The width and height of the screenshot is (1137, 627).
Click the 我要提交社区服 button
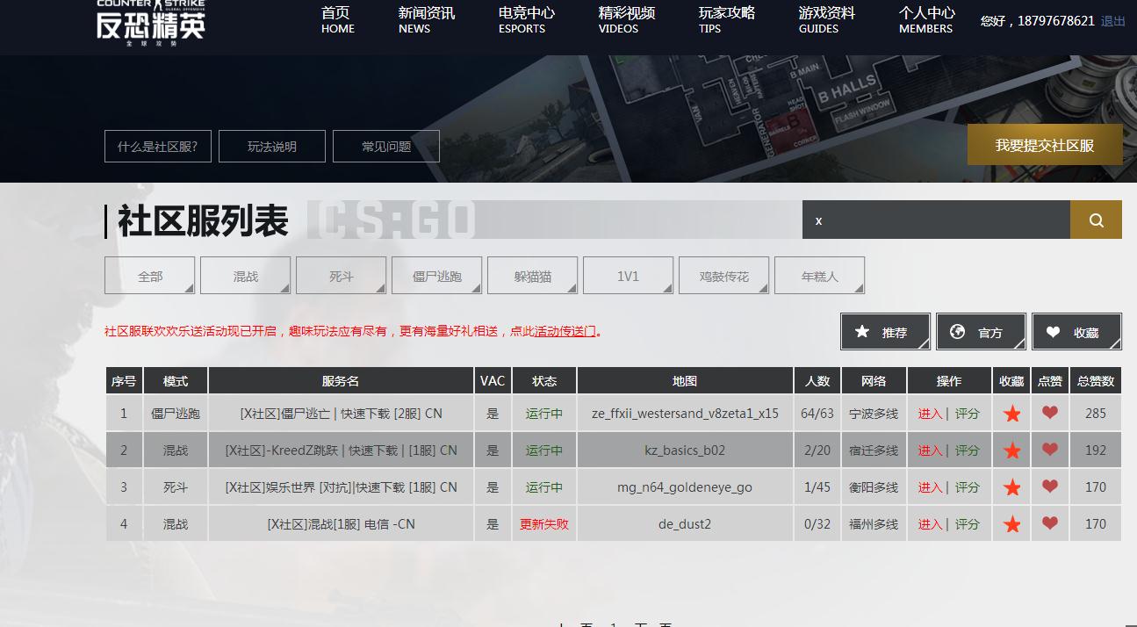point(1045,144)
